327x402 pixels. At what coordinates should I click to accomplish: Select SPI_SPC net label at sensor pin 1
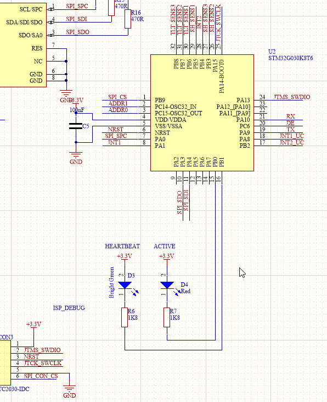(77, 6)
